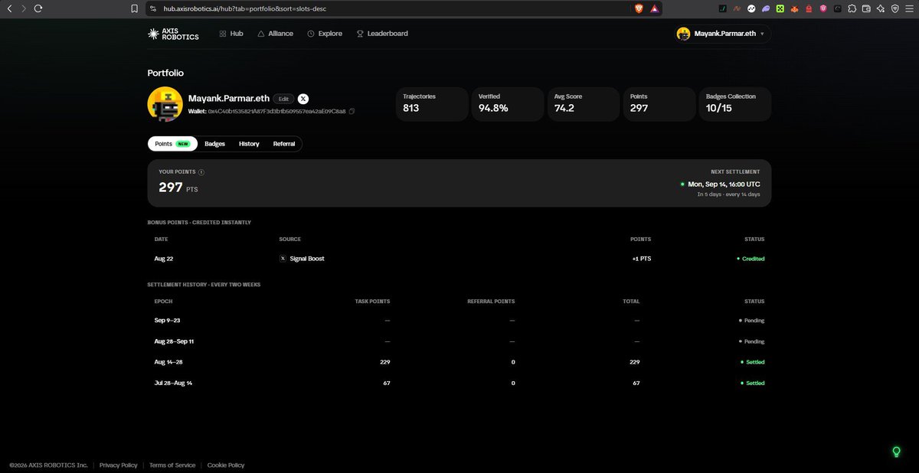
Task: Click the browser address bar URL
Action: coord(244,8)
